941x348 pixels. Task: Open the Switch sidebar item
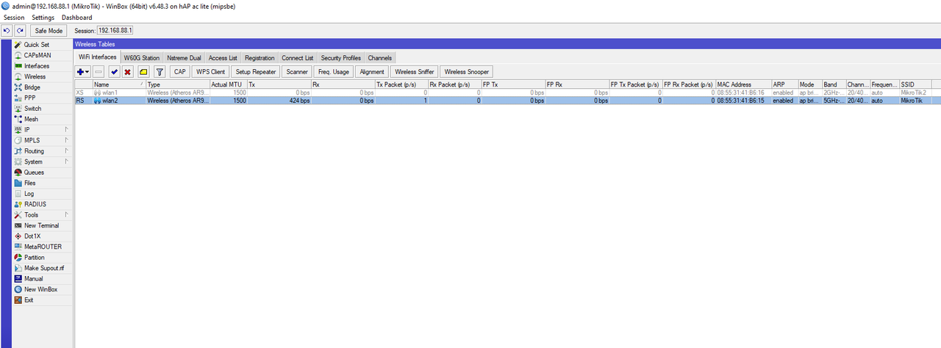click(32, 109)
